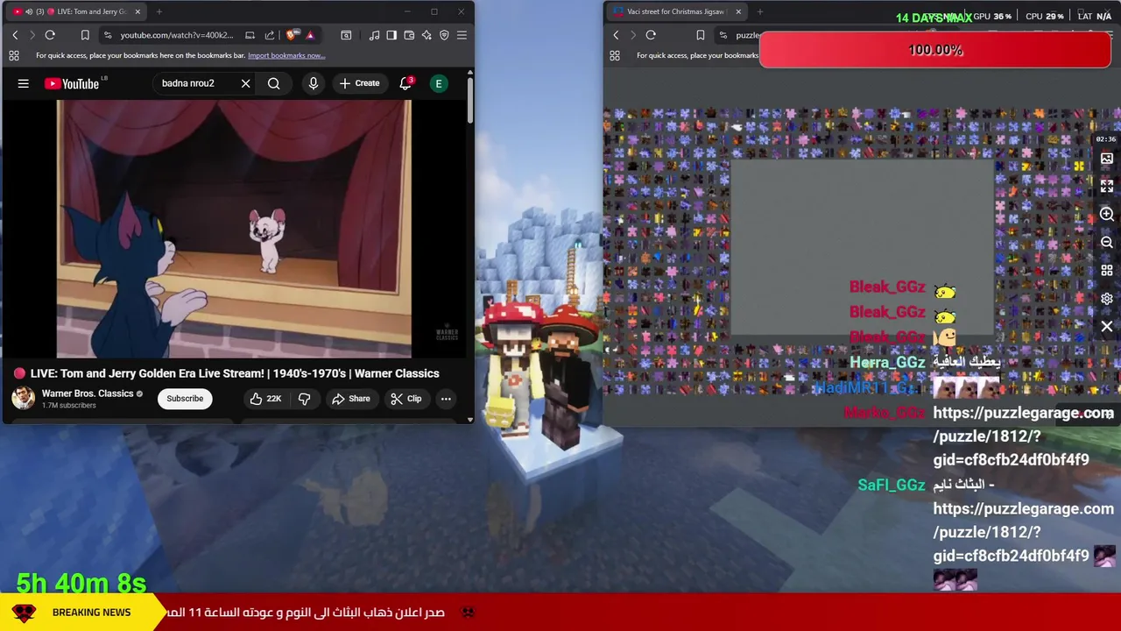Go back in the YouTube browser window
This screenshot has width=1121, height=631.
[x=15, y=35]
